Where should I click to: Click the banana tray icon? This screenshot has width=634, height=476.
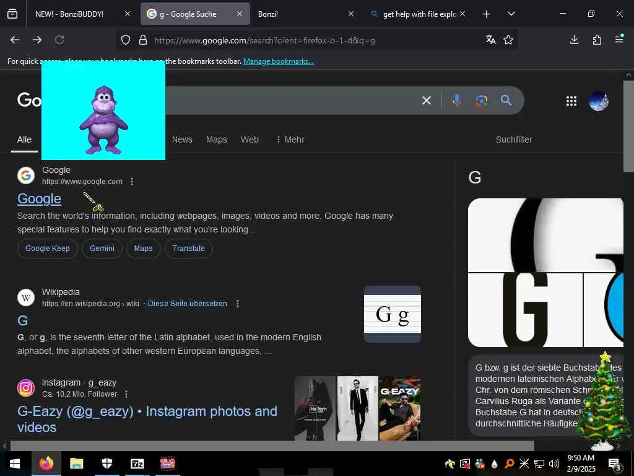tap(449, 464)
